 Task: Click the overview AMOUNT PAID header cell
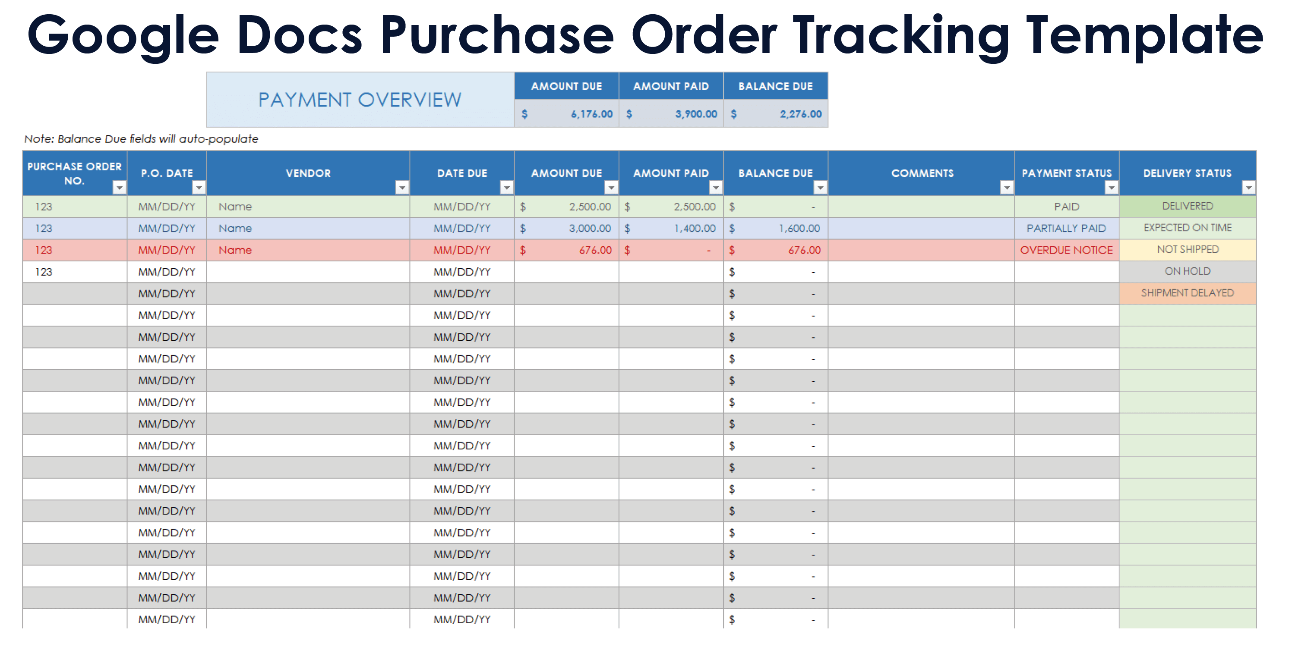coord(671,86)
